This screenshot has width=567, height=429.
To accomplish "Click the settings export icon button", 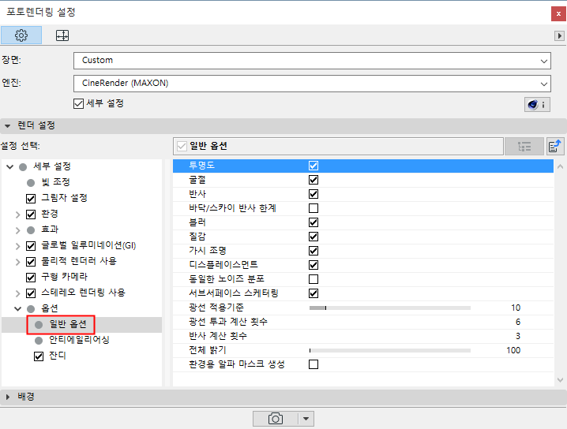I will pyautogui.click(x=555, y=146).
